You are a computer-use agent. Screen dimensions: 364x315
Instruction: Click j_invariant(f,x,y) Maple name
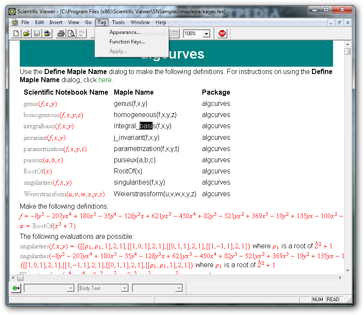click(x=137, y=137)
